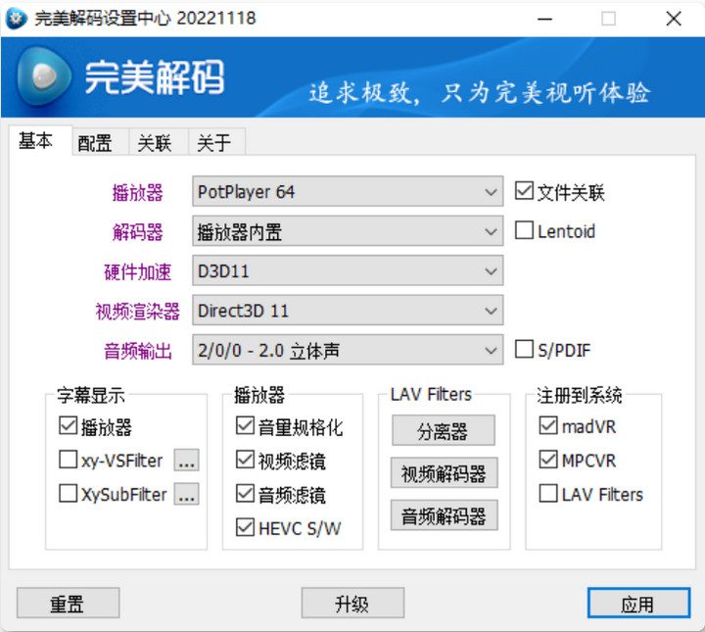Minimize the 完美解码设置中心 window
Viewport: 705px width, 632px height.
pyautogui.click(x=544, y=19)
